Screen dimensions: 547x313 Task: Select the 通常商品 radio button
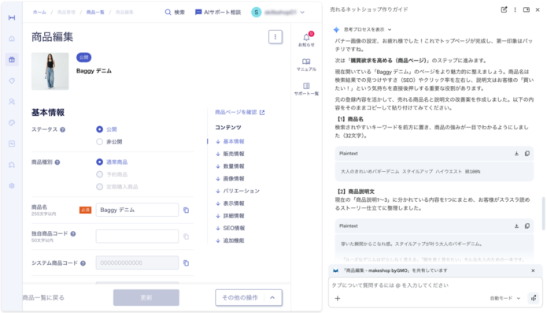click(x=99, y=162)
